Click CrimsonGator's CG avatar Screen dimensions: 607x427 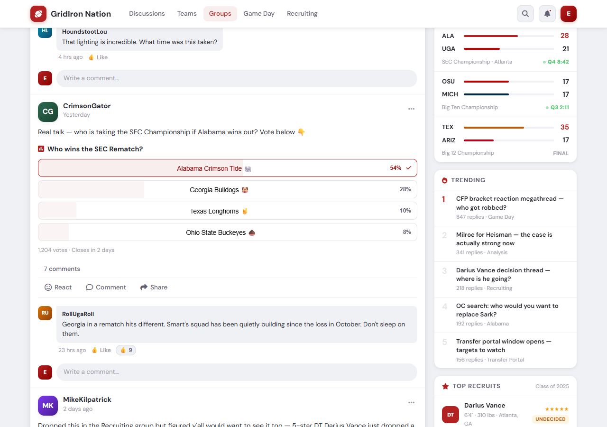[x=48, y=111]
